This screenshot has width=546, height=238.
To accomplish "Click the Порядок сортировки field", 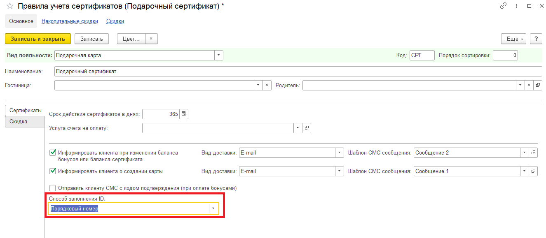I will pos(505,55).
